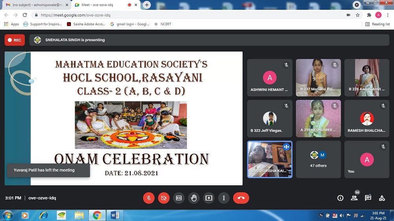This screenshot has width=394, height=221.
Task: Click the red leave call button
Action: (241, 198)
